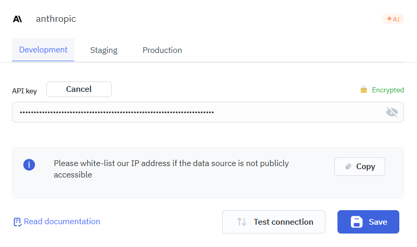Click the AI sparkle badge
This screenshot has width=417, height=247.
393,19
